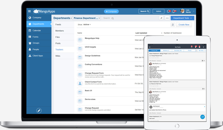Open the Basic UI tracker

(x=88, y=90)
